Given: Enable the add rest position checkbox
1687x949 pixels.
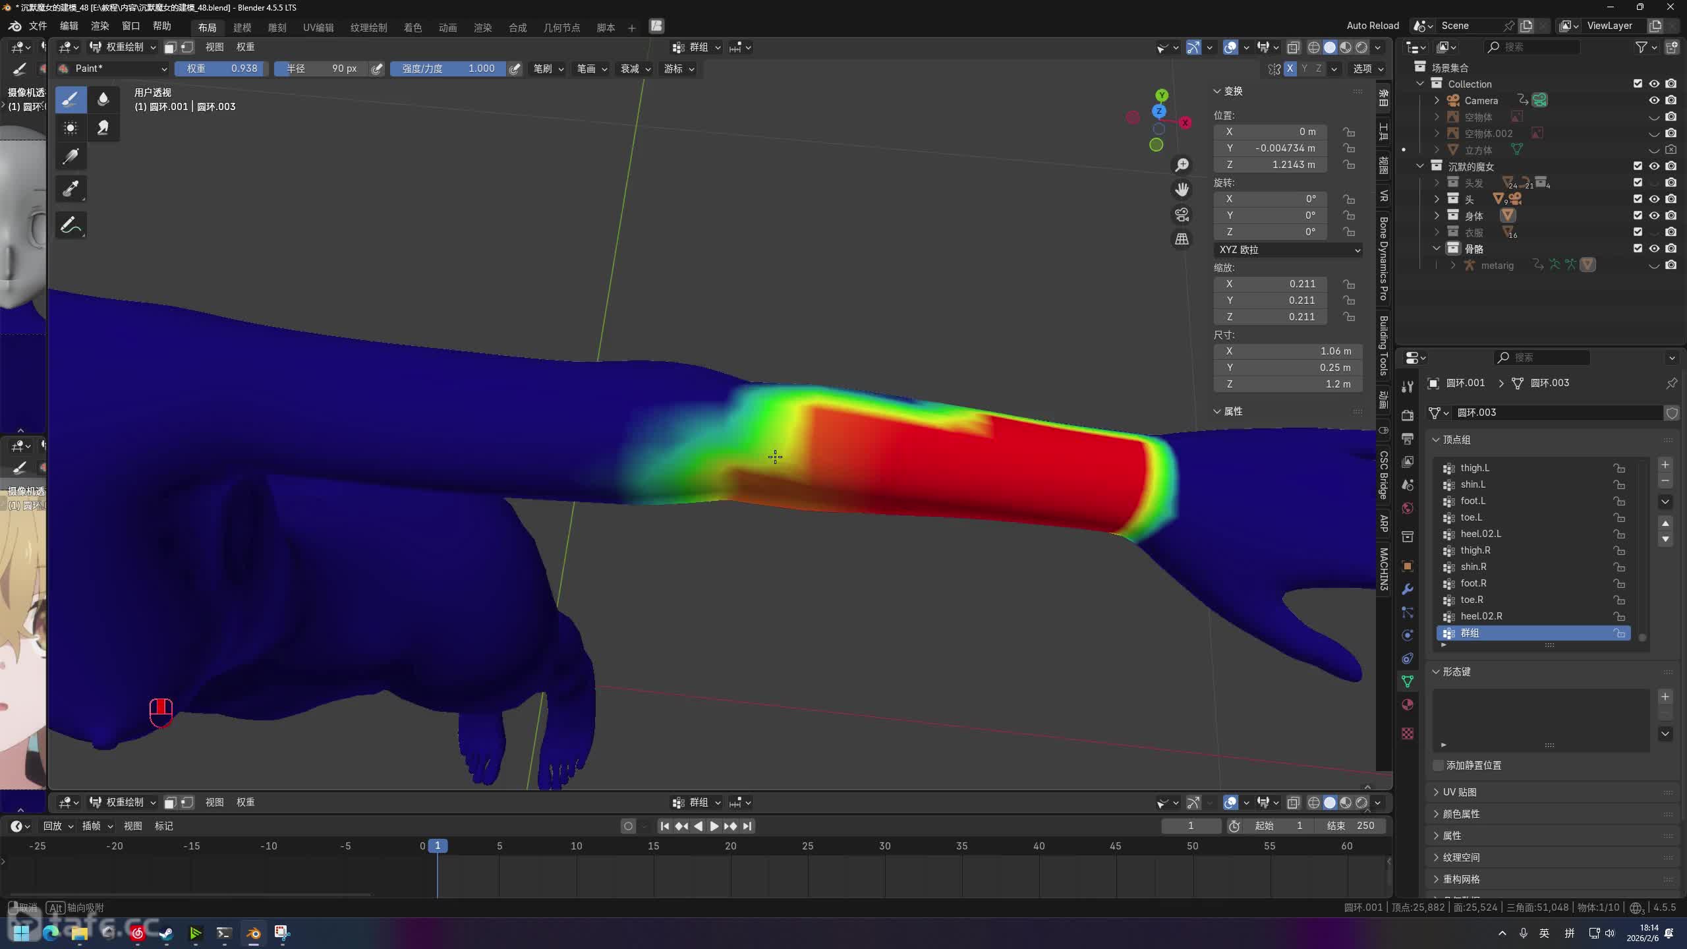Looking at the screenshot, I should tap(1439, 765).
